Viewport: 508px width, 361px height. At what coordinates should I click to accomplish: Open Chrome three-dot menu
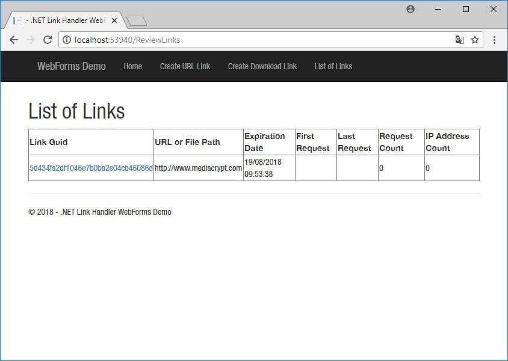[x=494, y=40]
